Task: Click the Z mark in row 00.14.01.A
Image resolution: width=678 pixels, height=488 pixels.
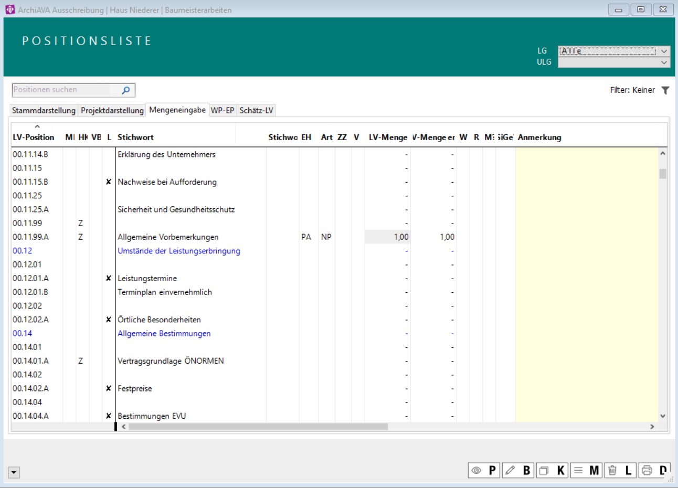Action: [x=81, y=361]
